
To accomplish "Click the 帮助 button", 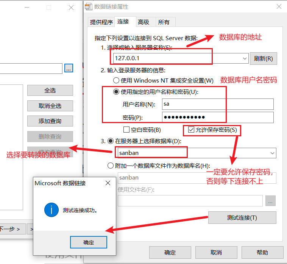I will coord(262,253).
